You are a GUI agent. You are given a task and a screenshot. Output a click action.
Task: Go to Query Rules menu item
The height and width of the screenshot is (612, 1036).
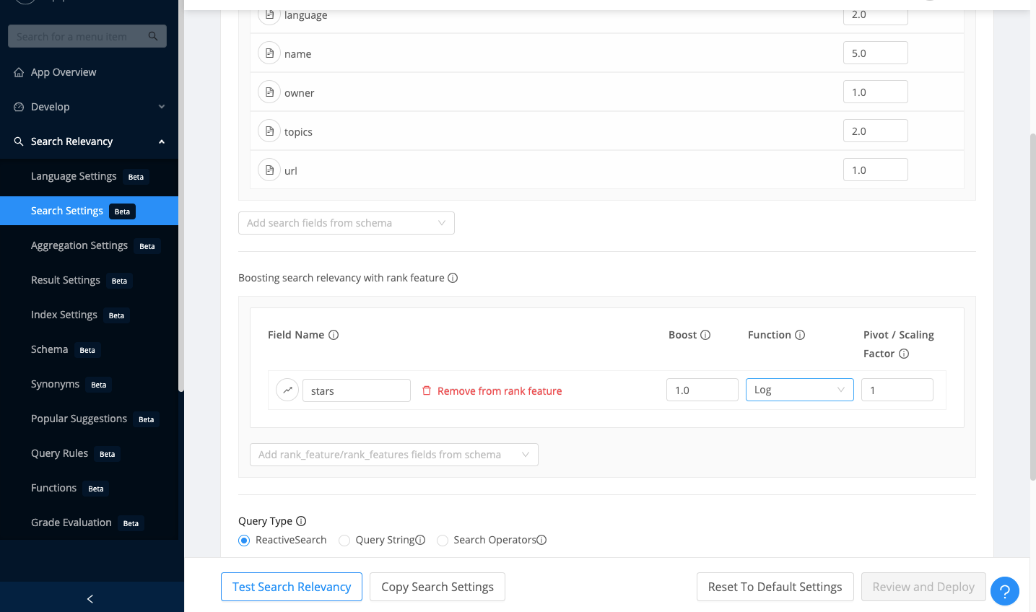coord(60,453)
